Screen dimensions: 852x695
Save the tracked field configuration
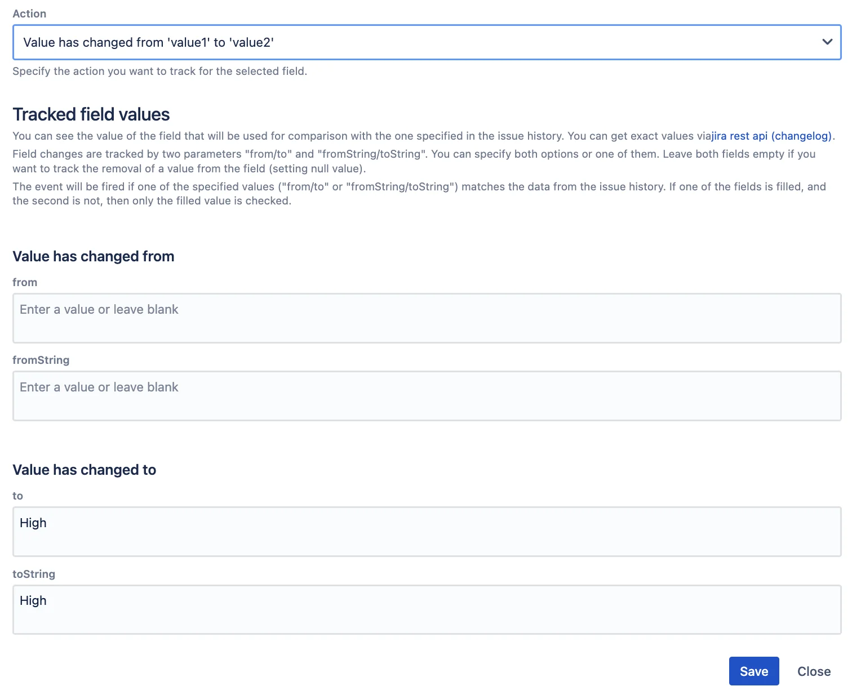(x=754, y=671)
